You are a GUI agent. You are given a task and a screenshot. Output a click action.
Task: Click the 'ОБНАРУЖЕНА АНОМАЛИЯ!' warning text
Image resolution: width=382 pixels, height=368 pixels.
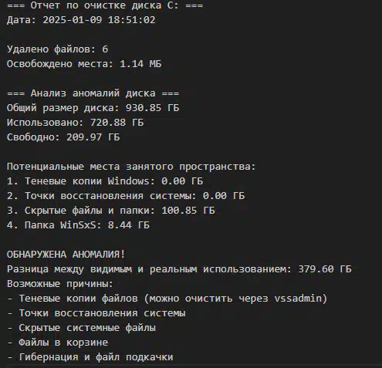(66, 255)
